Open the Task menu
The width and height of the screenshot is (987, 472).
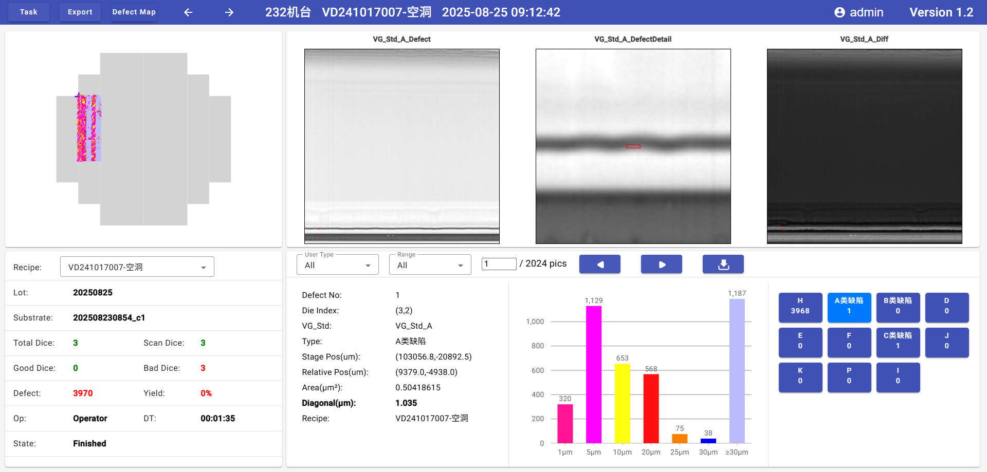click(x=29, y=12)
